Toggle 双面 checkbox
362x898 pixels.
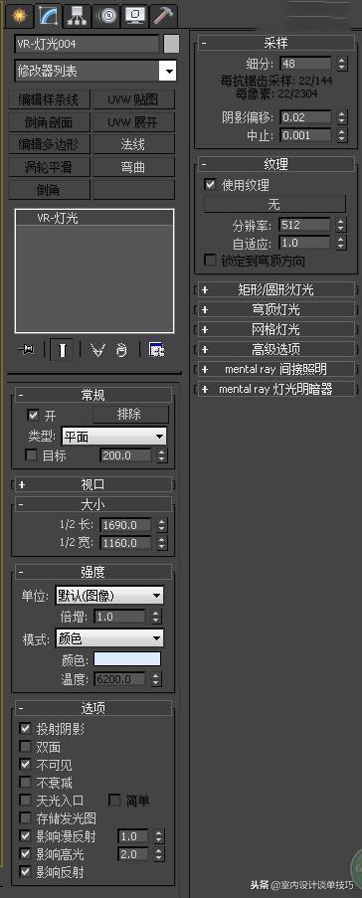25,747
